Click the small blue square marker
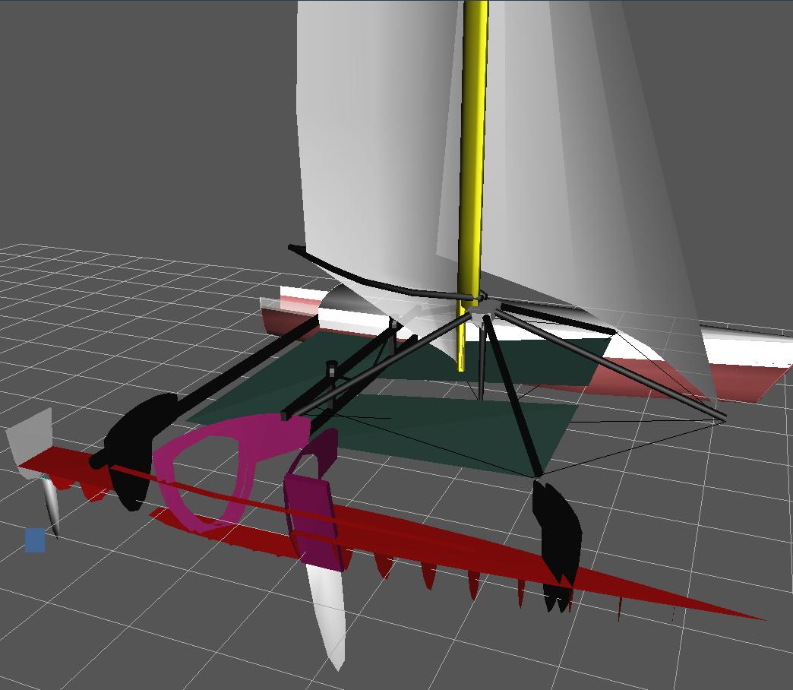 (x=35, y=540)
